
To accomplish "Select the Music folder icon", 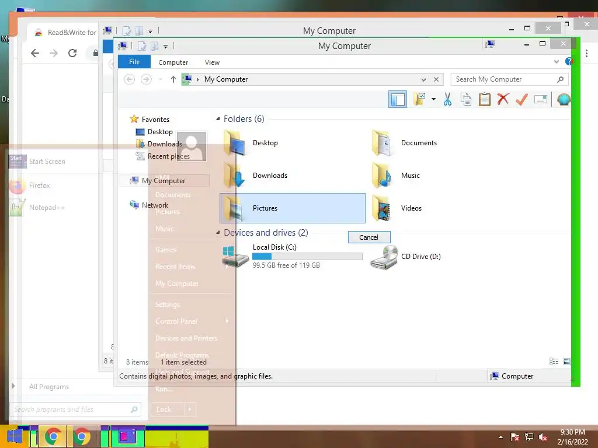I will pos(382,176).
